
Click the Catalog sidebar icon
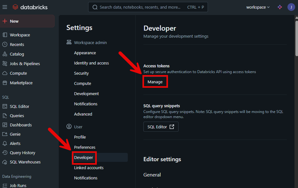pyautogui.click(x=5, y=54)
